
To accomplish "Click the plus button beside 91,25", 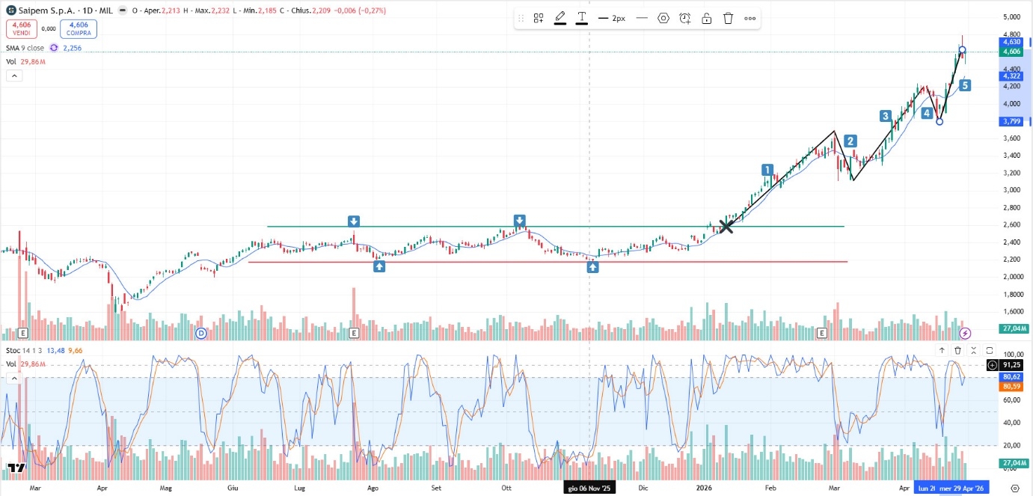I will coord(993,365).
